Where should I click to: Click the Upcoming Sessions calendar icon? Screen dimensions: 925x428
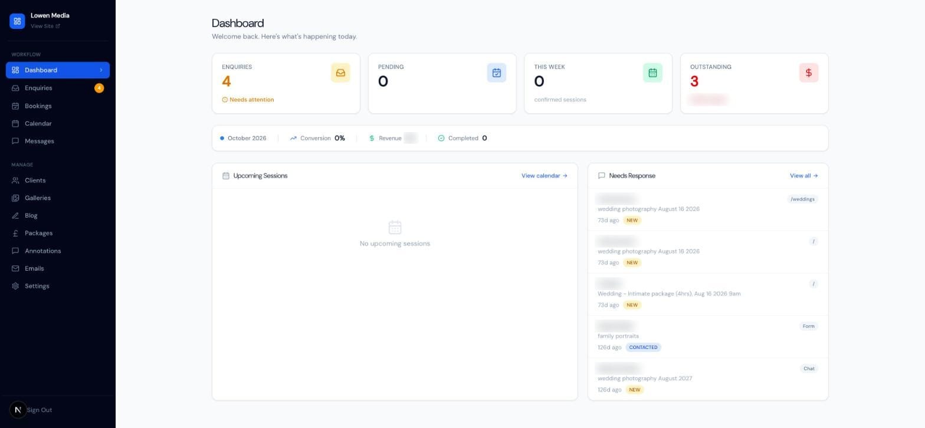pos(226,176)
